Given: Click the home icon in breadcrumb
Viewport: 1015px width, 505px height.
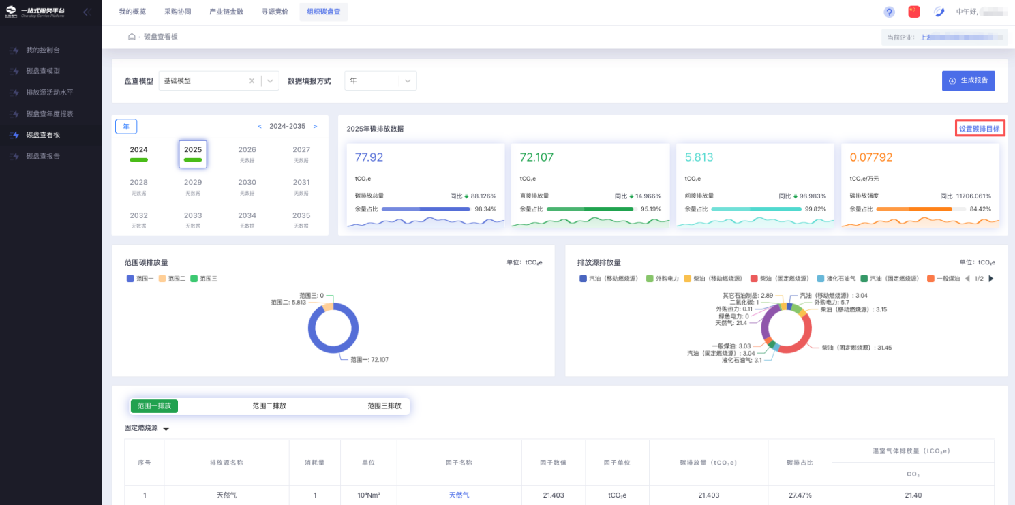Looking at the screenshot, I should pos(132,37).
